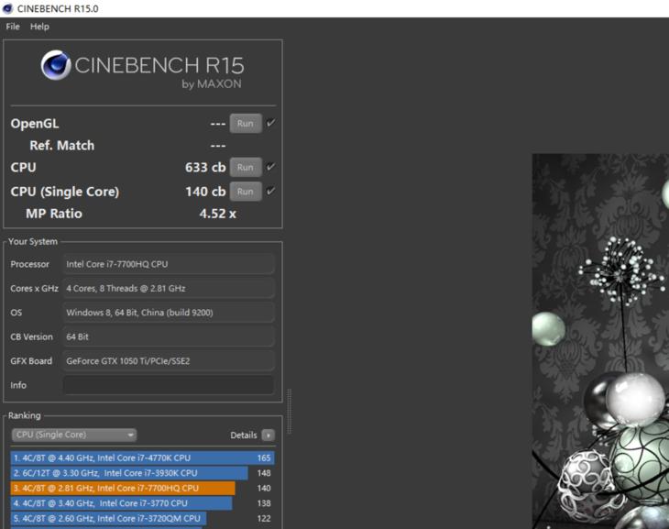Open the Help menu
Screen dimensions: 669x529
pyautogui.click(x=39, y=27)
